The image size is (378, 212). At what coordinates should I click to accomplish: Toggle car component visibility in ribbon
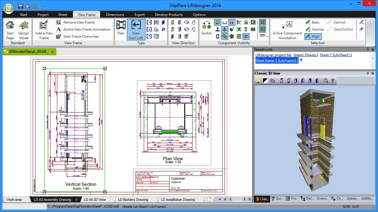(x=218, y=22)
